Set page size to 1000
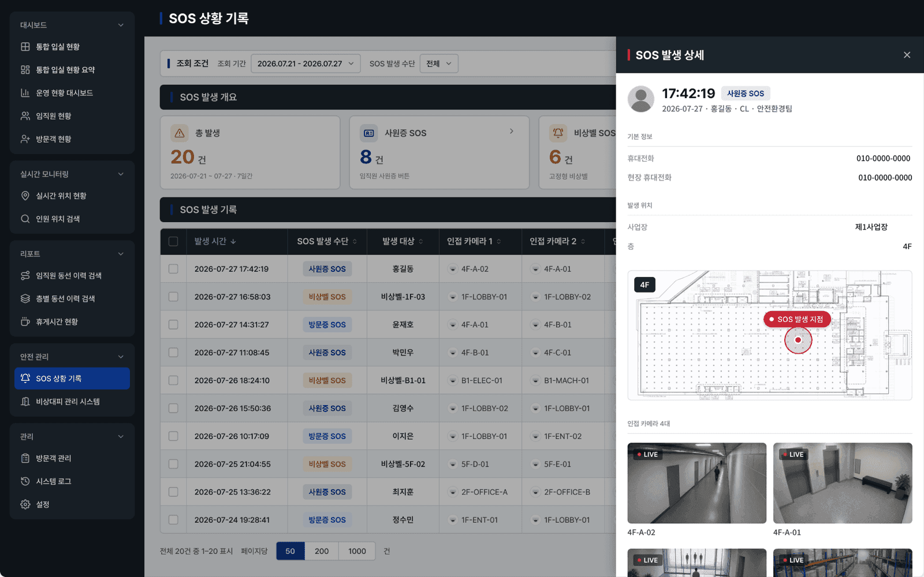 pos(357,551)
